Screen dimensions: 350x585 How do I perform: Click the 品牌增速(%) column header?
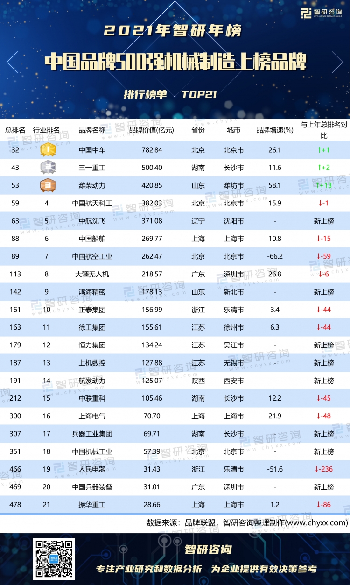pos(274,130)
